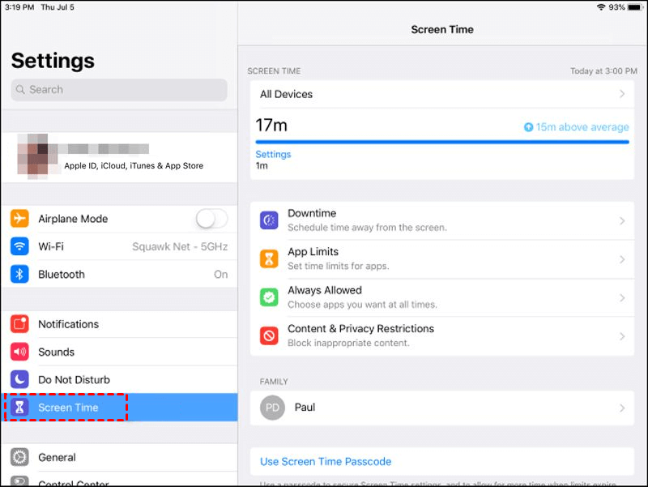The width and height of the screenshot is (648, 487).
Task: Click the App Limits orange hourglass icon
Action: pos(269,258)
